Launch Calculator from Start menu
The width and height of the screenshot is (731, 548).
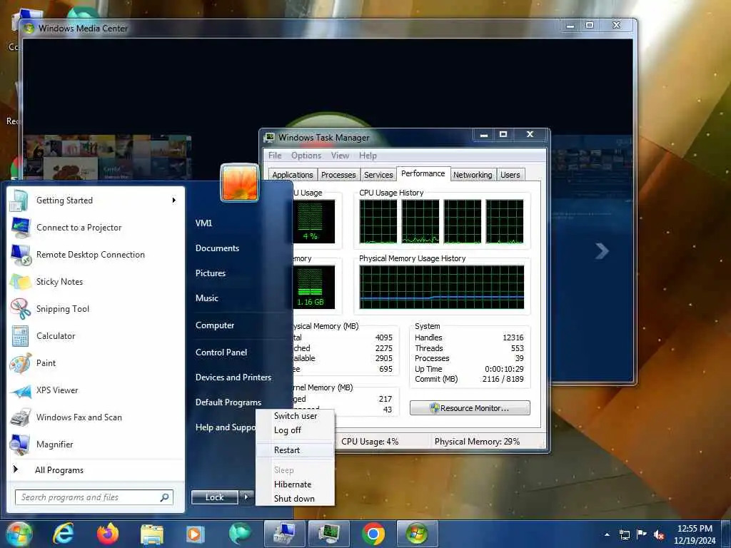(95, 336)
